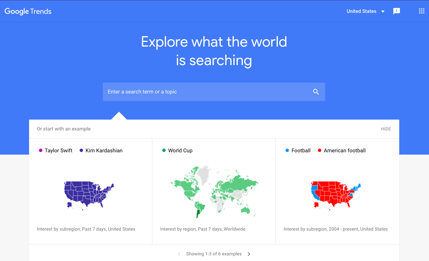The width and height of the screenshot is (429, 261).
Task: Click the search magnifier icon
Action: (316, 92)
